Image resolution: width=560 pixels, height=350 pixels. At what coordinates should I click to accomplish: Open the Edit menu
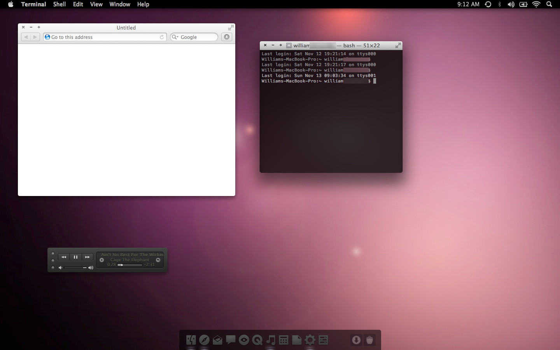pyautogui.click(x=78, y=4)
